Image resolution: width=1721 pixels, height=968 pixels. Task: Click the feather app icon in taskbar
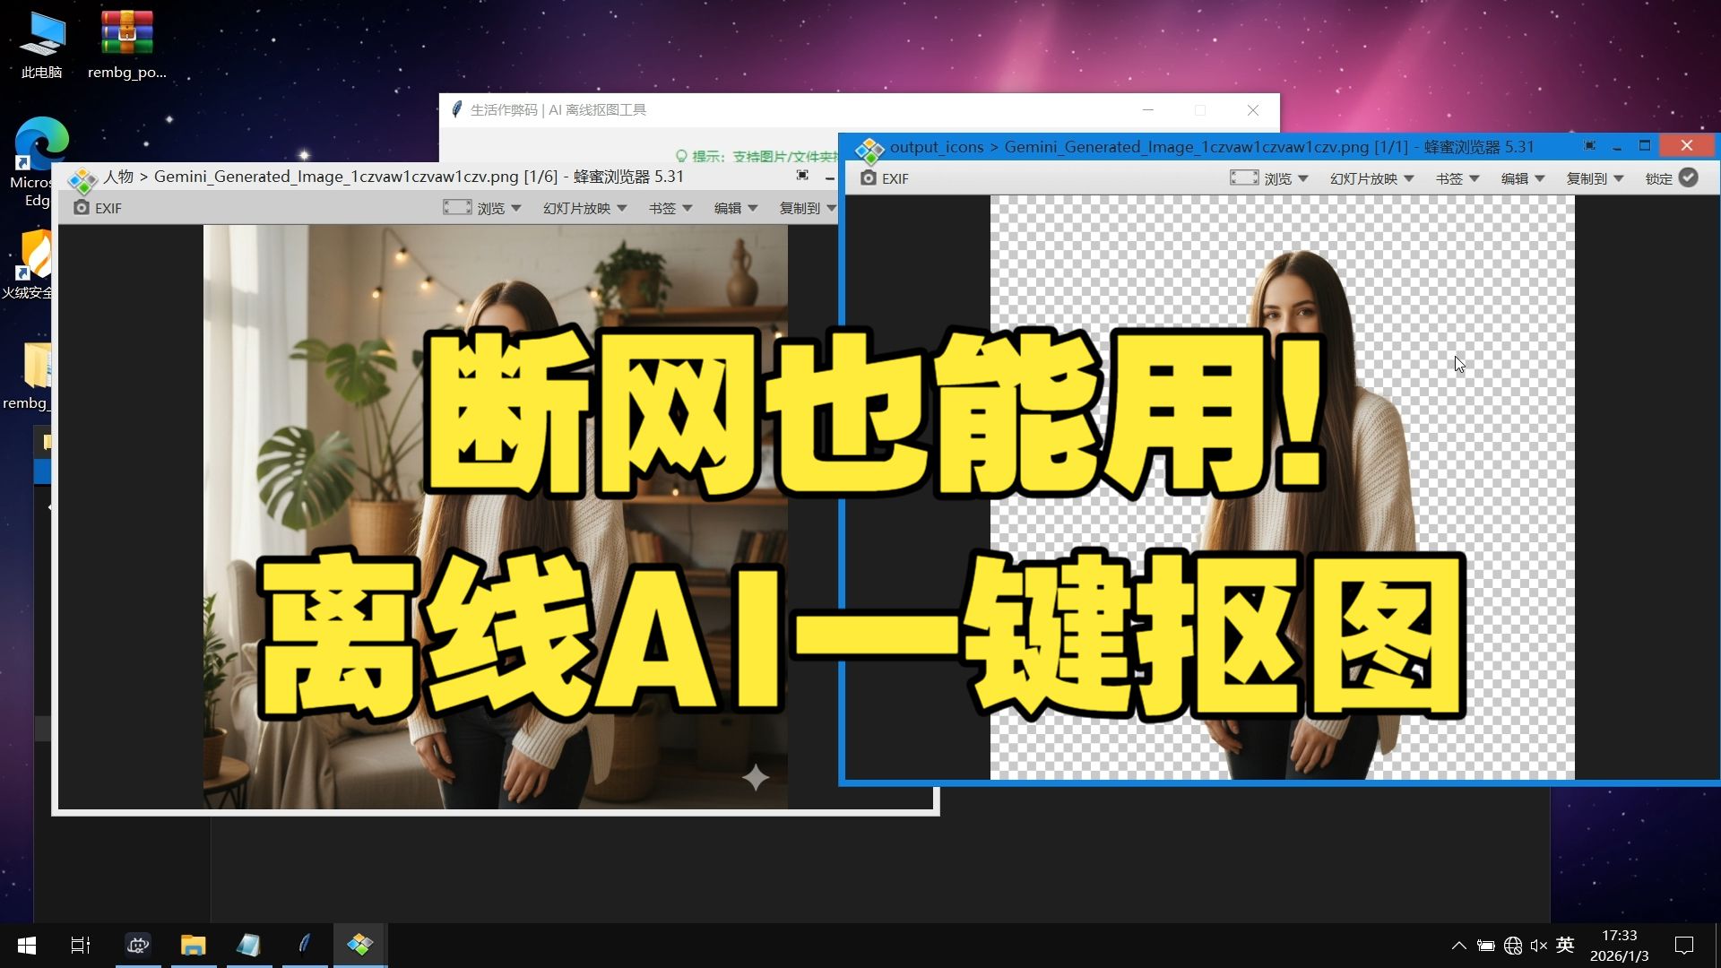tap(305, 945)
